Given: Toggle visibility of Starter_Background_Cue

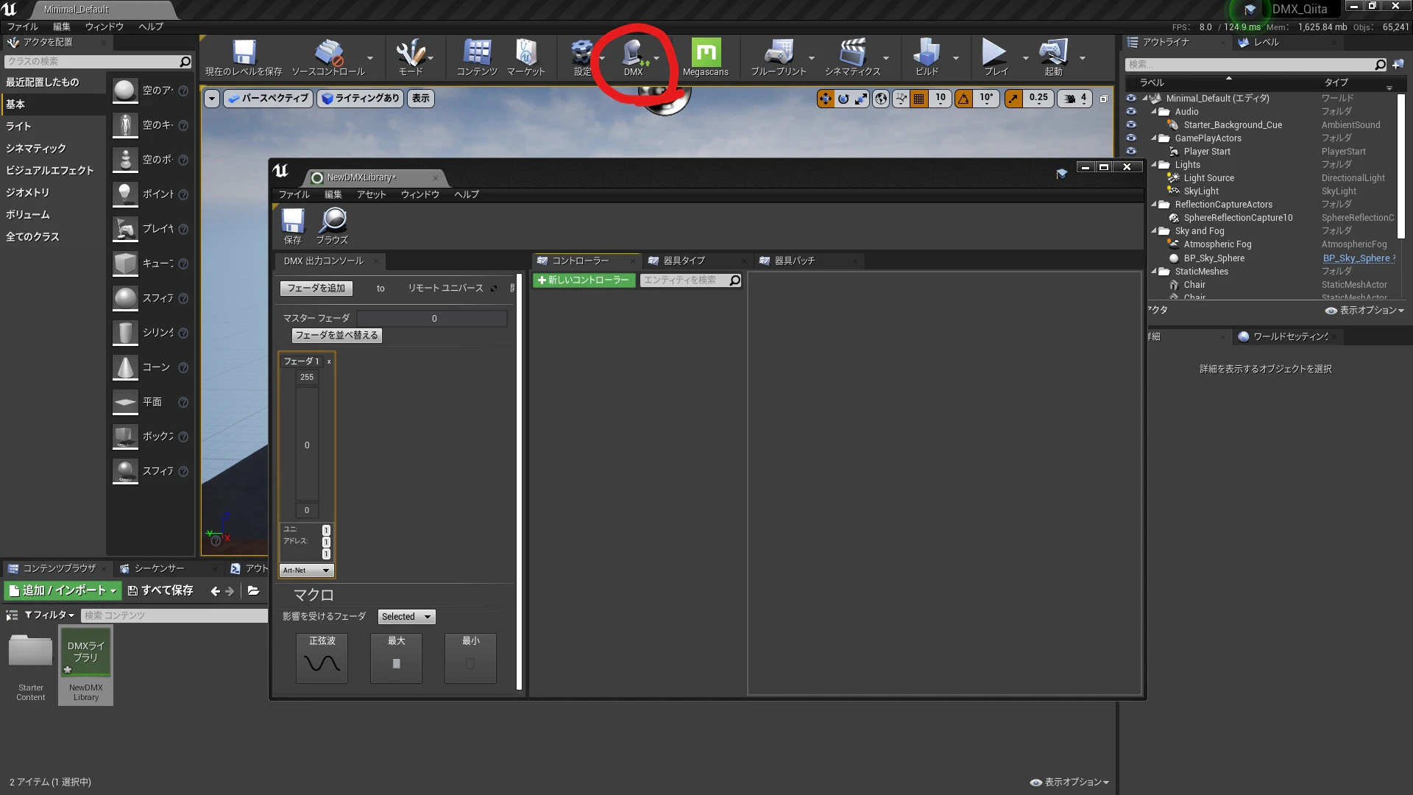Looking at the screenshot, I should (1131, 124).
